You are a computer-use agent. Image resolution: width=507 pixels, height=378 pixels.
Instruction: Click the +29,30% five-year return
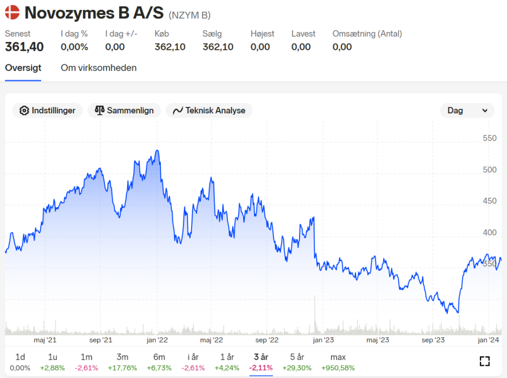click(297, 368)
